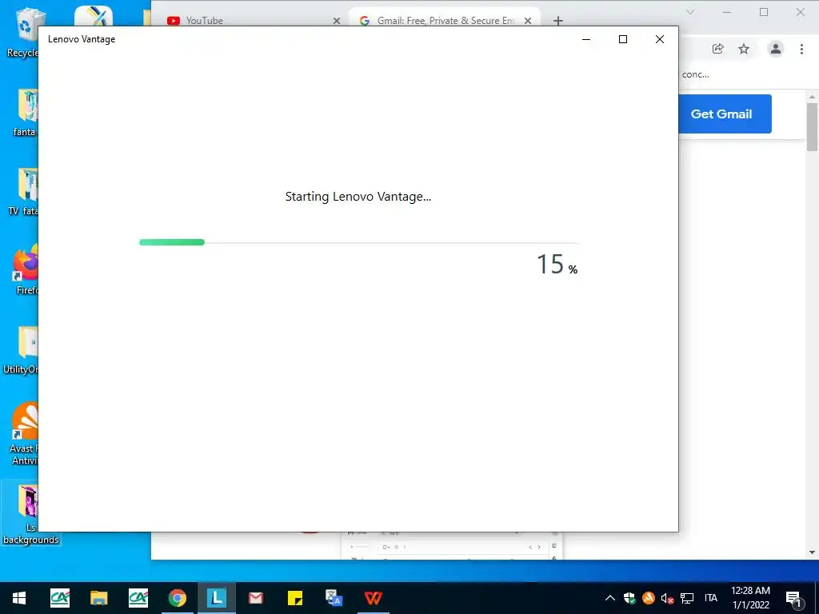Select UtilityOn desktop folder
Screen dimensions: 819x614
(21, 350)
